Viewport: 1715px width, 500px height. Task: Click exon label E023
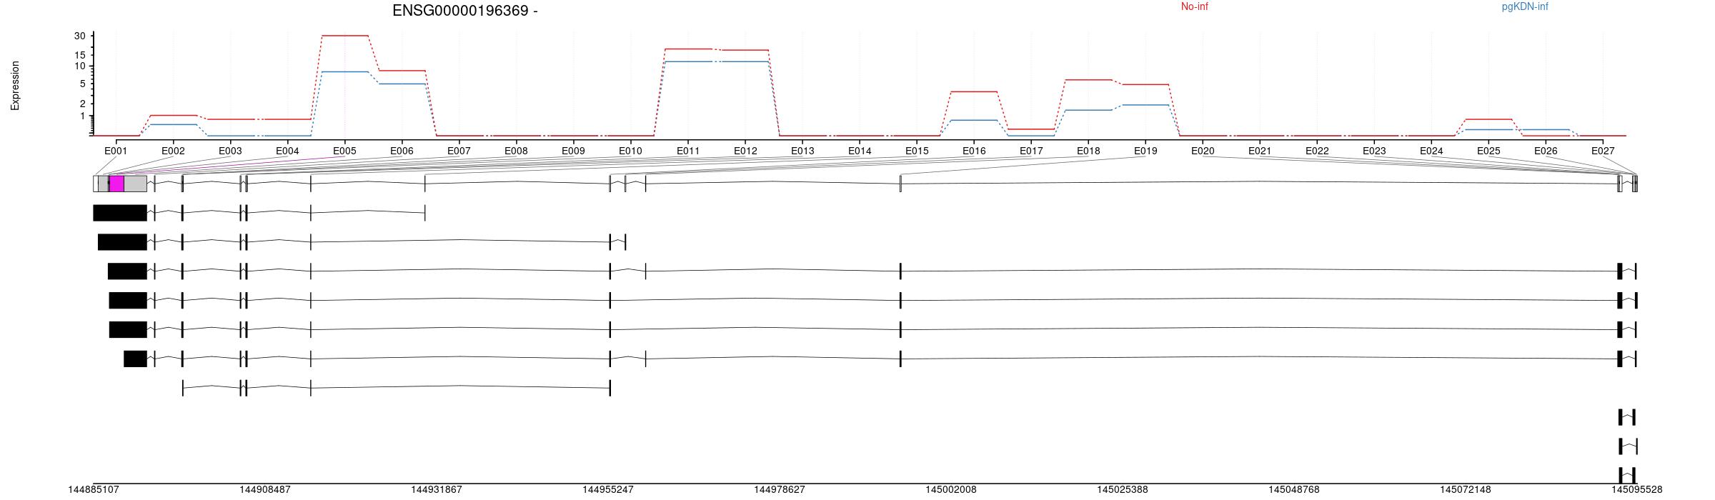tap(1374, 151)
